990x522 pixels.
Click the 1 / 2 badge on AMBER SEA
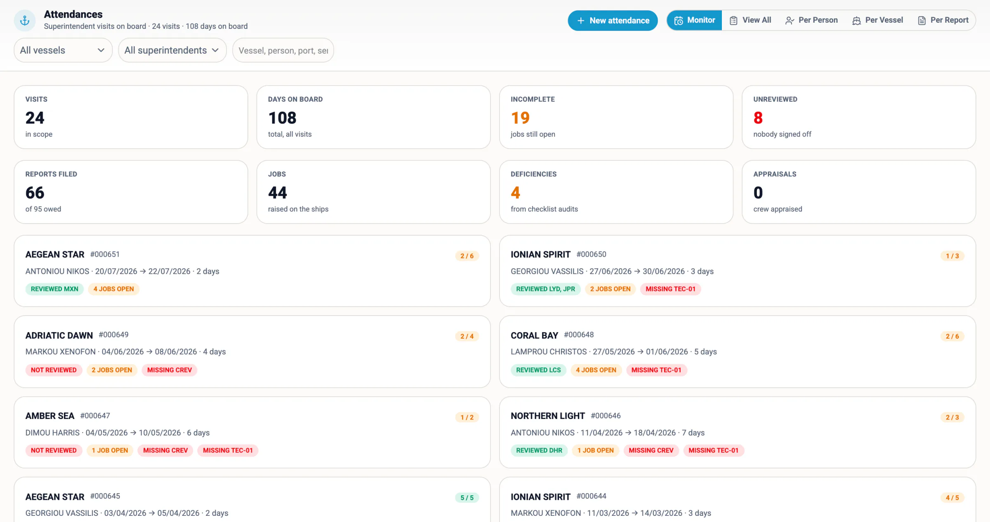(x=467, y=417)
